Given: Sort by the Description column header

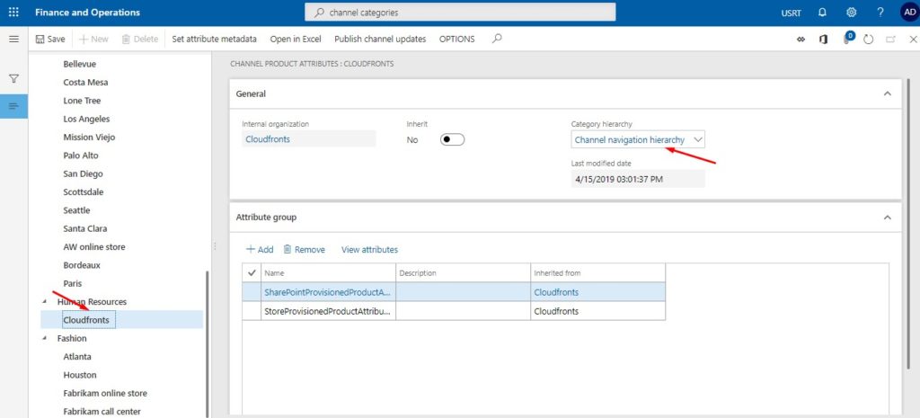Looking at the screenshot, I should tap(464, 273).
